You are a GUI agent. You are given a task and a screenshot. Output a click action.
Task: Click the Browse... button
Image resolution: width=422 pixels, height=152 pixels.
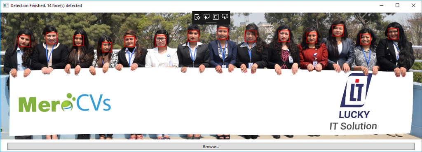[211, 147]
